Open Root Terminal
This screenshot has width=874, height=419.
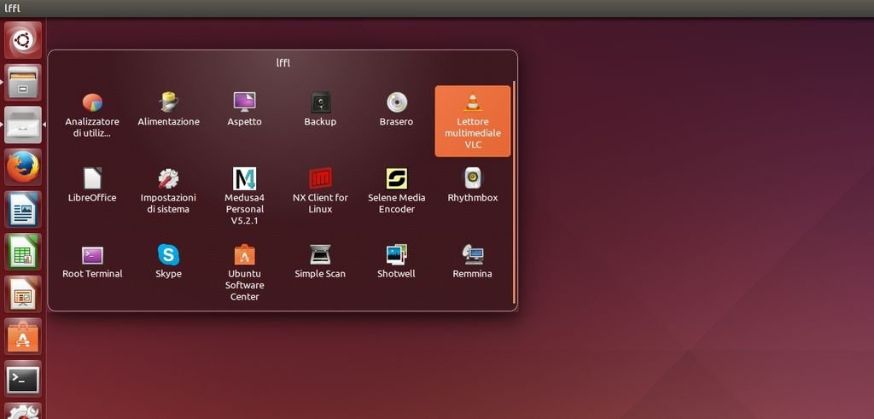[92, 255]
